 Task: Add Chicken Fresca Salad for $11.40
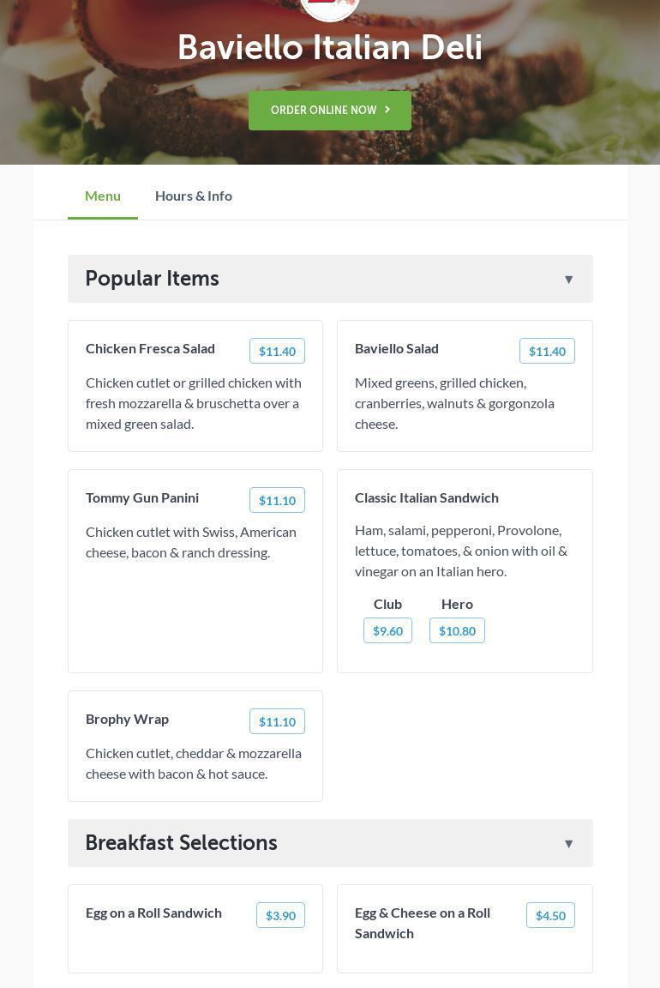click(277, 351)
